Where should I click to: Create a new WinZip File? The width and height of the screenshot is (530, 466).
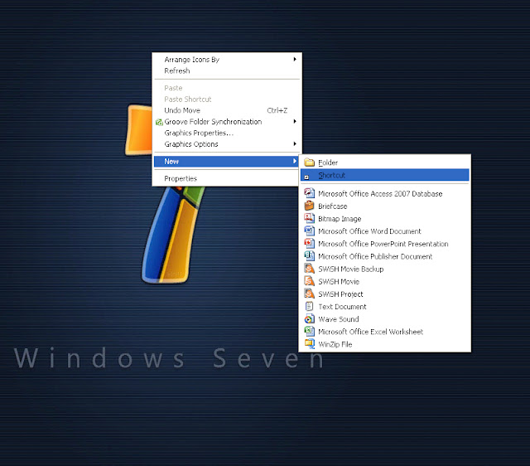point(384,344)
